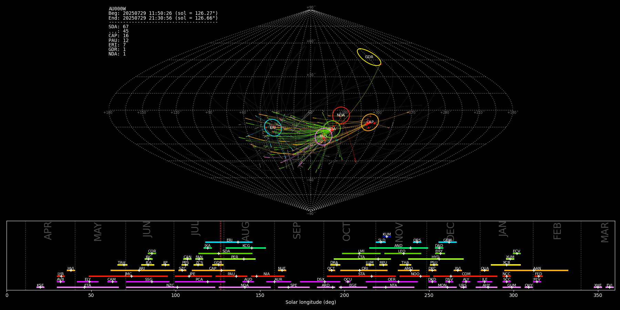The image size is (620, 310).
Task: Select the 'GDR: 1' legend entry
Action: coord(117,50)
